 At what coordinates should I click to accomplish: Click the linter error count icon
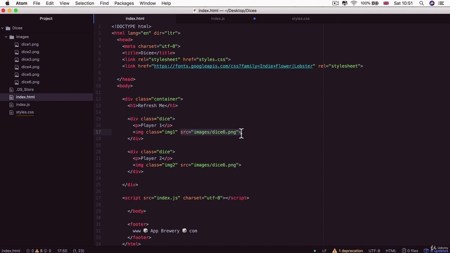(x=28, y=251)
